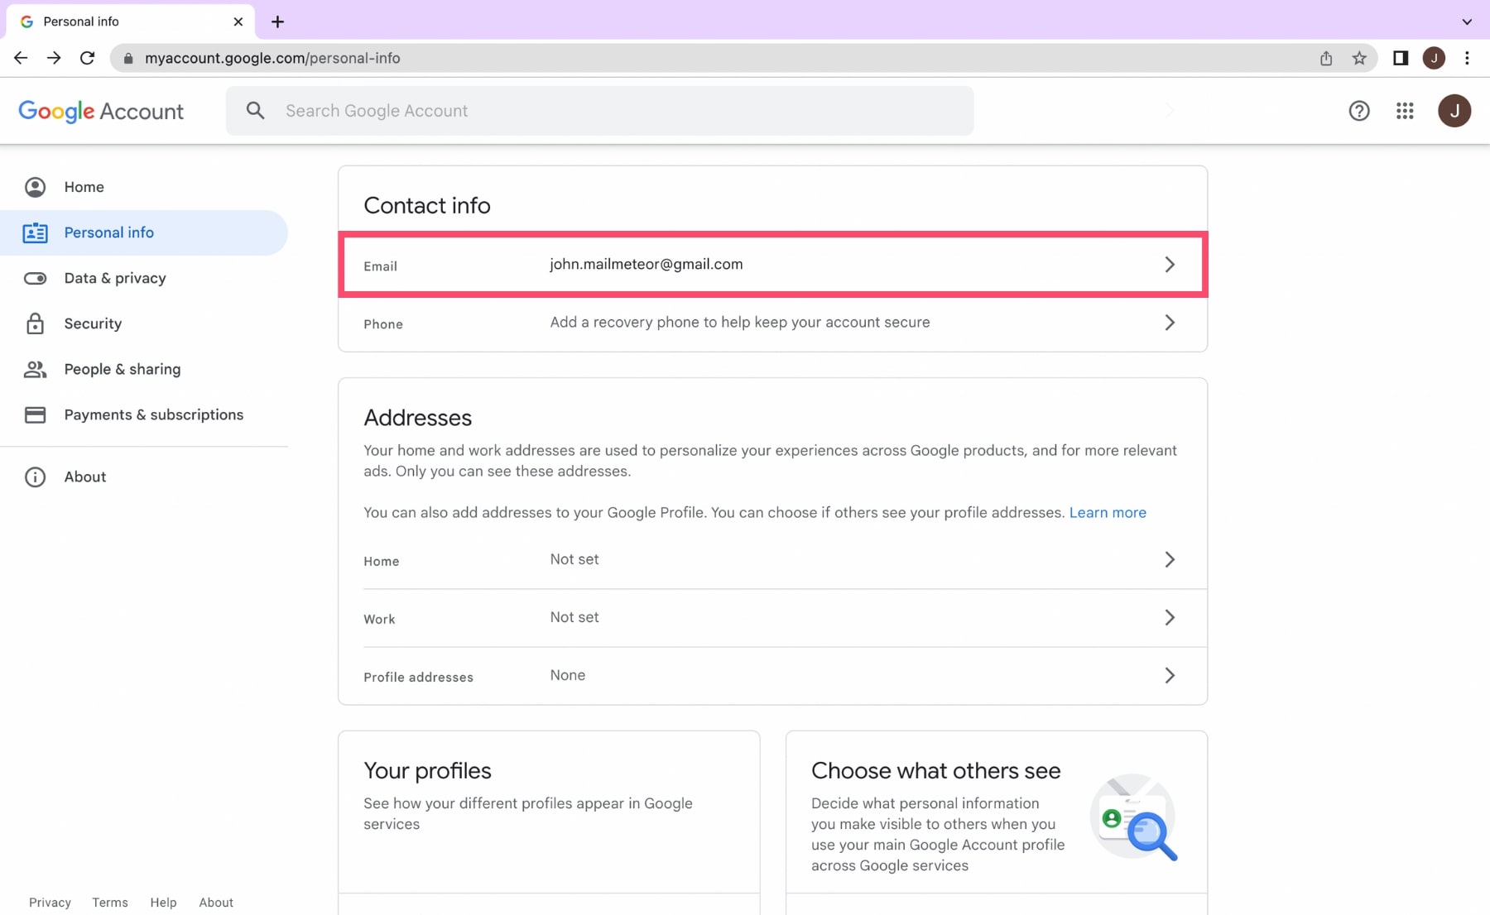The height and width of the screenshot is (915, 1490).
Task: Click the bookmark star icon
Action: 1358,58
